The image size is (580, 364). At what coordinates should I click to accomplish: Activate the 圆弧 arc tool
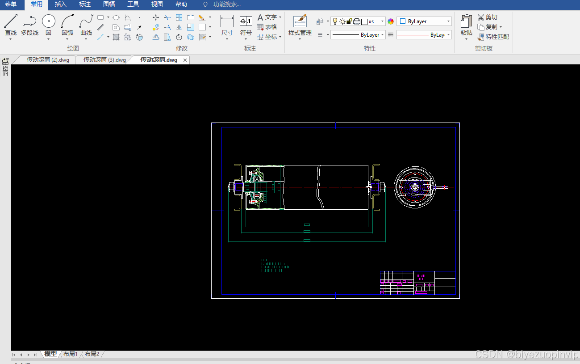pos(67,25)
